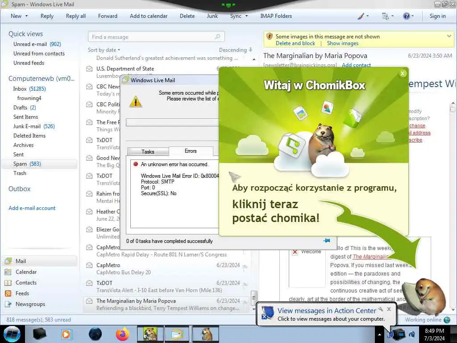Click View messages in Action Center

tap(327, 311)
